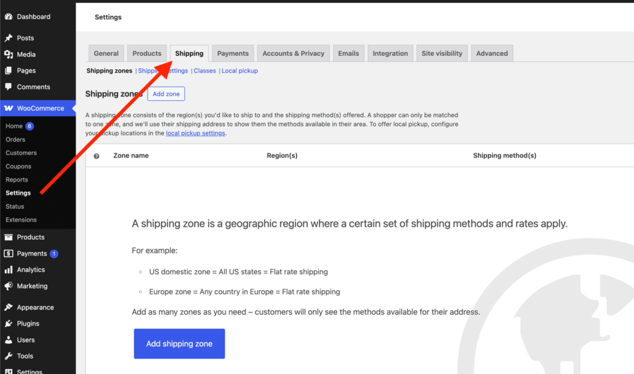
Task: Click the Add zone button
Action: click(x=166, y=94)
